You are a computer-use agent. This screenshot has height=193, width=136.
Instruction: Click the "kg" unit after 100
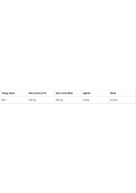[62, 100]
